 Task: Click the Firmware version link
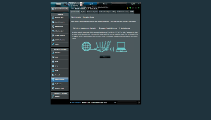103,7
